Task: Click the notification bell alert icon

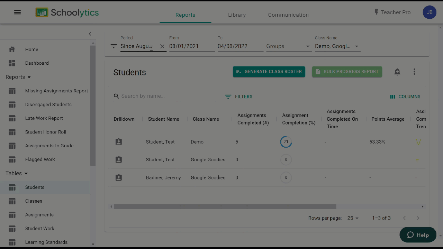Action: 397,72
